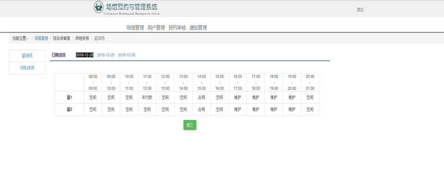Click the 篮2 row label
Image resolution: width=444 pixels, height=191 pixels.
(x=69, y=110)
